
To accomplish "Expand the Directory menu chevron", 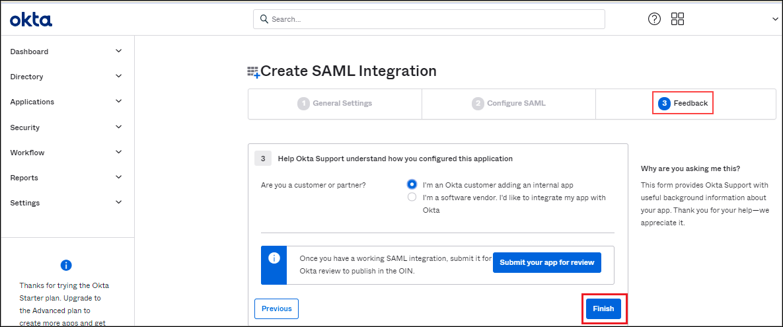I will pyautogui.click(x=118, y=76).
